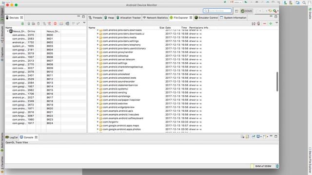This screenshot has width=312, height=175.
Task: Click the Start OpenGL Trace icon
Action: 78,24
